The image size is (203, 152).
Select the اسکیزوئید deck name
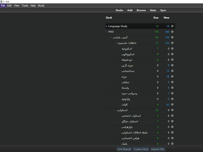pos(127,49)
